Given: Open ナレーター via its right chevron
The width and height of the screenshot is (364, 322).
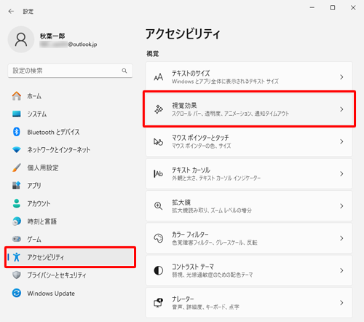Looking at the screenshot, I should coord(341,303).
